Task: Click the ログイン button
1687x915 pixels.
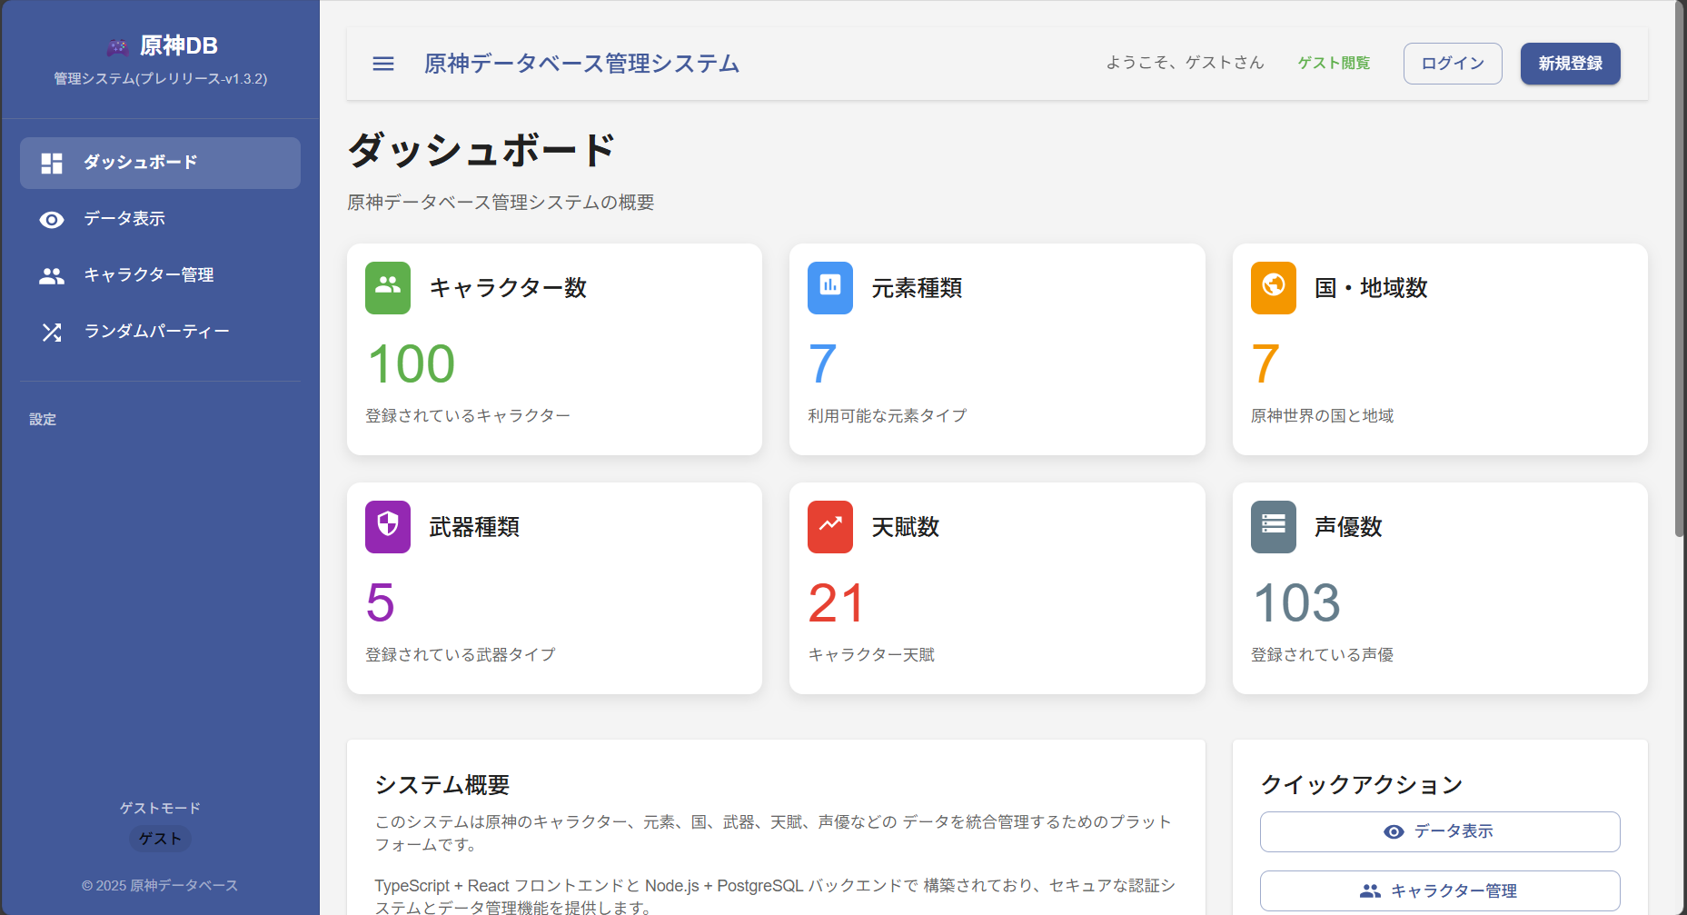Action: (x=1452, y=63)
